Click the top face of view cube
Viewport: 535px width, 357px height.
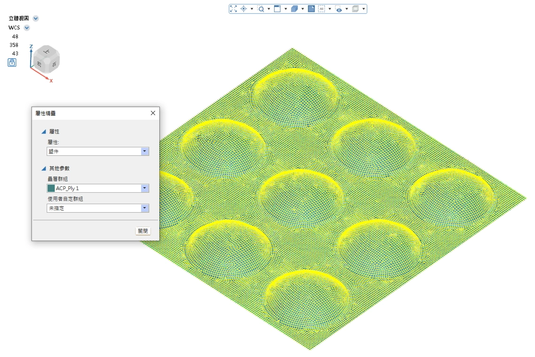click(x=46, y=51)
